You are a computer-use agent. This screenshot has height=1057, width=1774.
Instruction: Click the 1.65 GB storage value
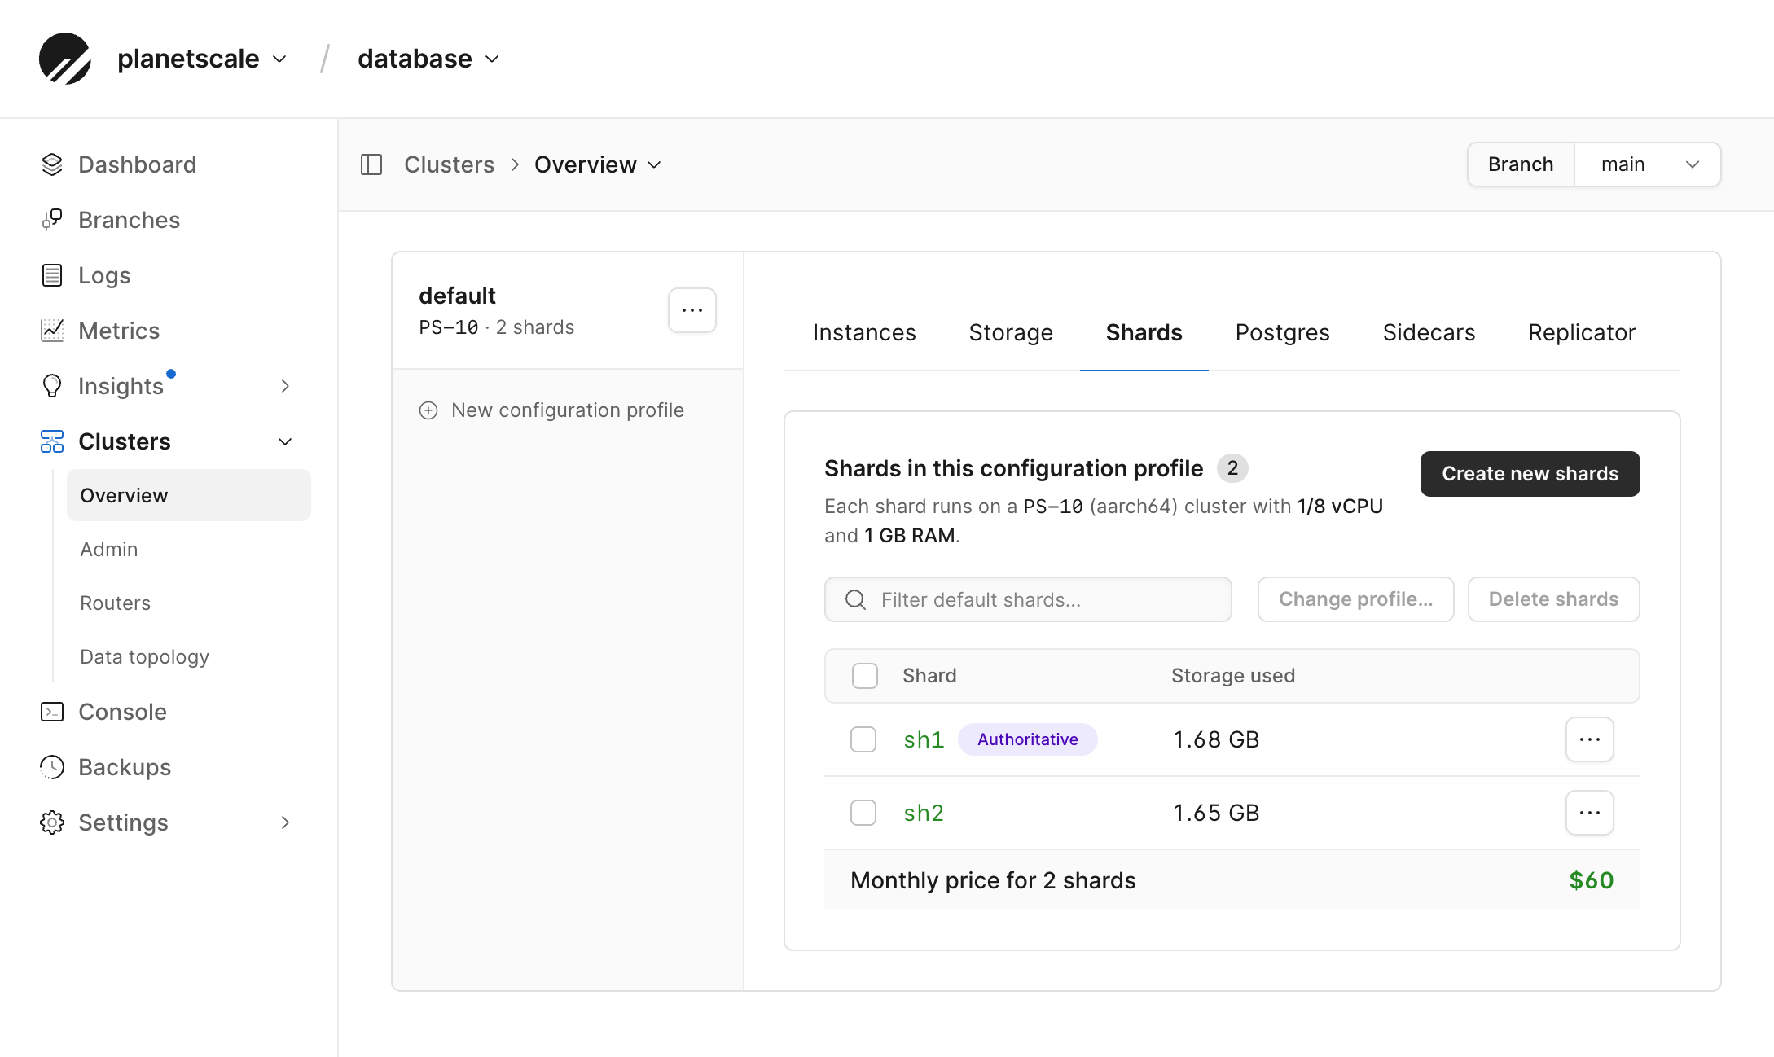tap(1216, 813)
